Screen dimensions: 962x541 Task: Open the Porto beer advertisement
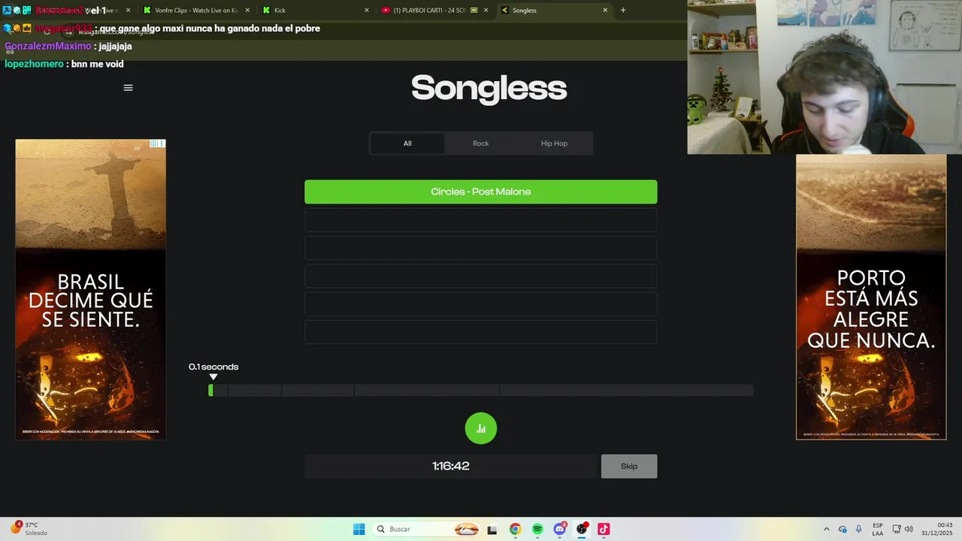coord(871,298)
